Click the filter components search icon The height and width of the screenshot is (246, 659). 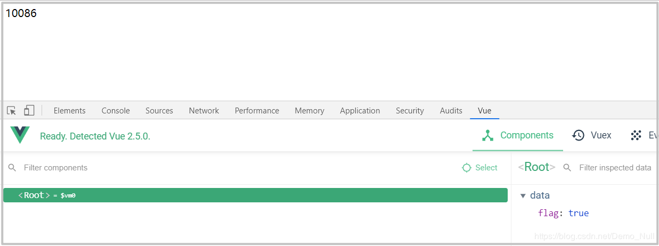click(12, 168)
